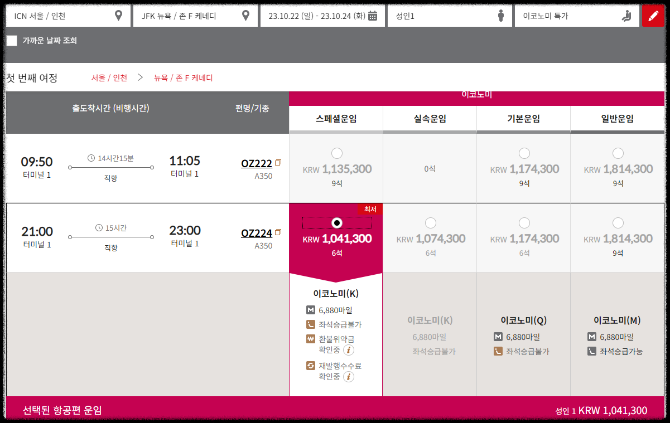The image size is (670, 423).
Task: Open OZ224 flight number link
Action: [257, 233]
